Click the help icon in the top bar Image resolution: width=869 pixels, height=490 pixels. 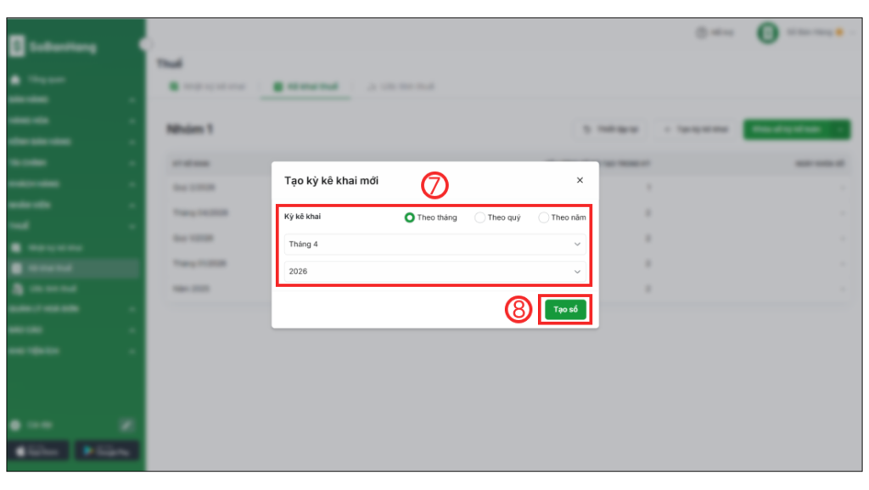click(x=701, y=33)
